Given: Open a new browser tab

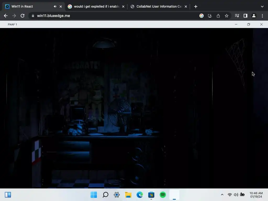Looking at the screenshot, I should (x=196, y=7).
